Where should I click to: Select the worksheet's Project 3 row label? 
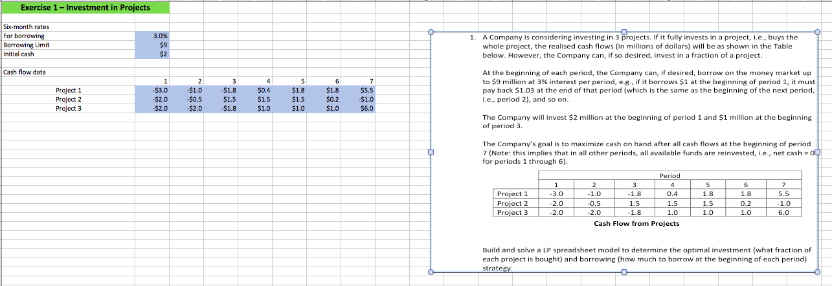(69, 109)
